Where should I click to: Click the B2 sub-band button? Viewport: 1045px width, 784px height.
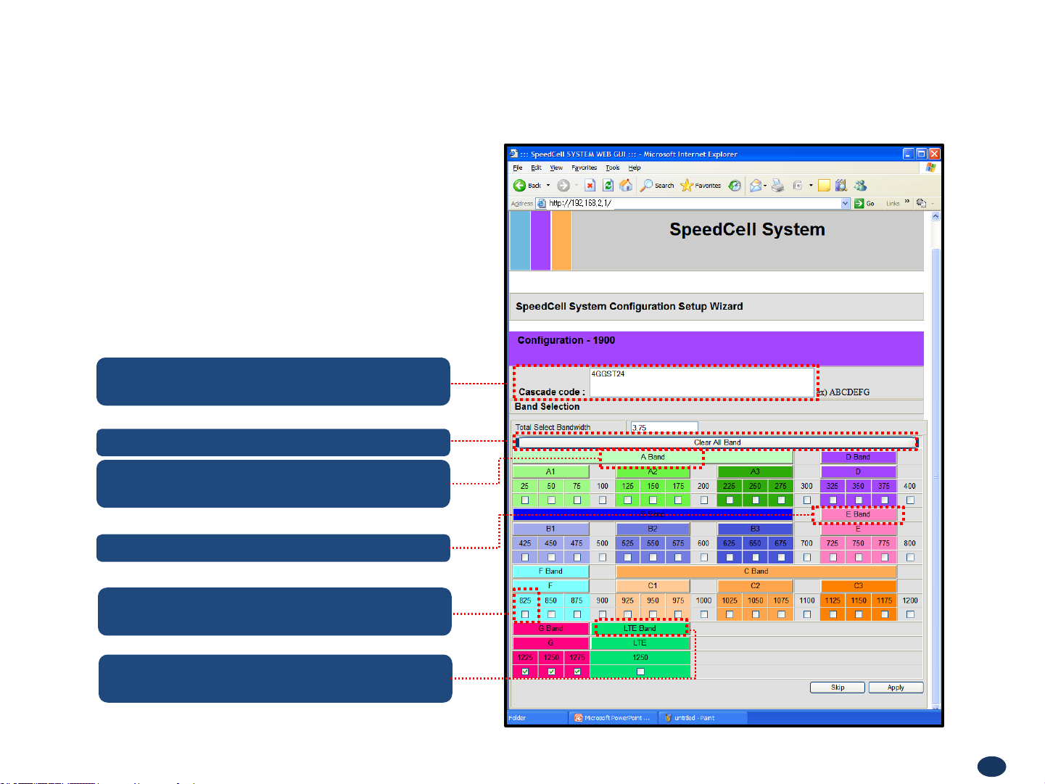tap(653, 529)
